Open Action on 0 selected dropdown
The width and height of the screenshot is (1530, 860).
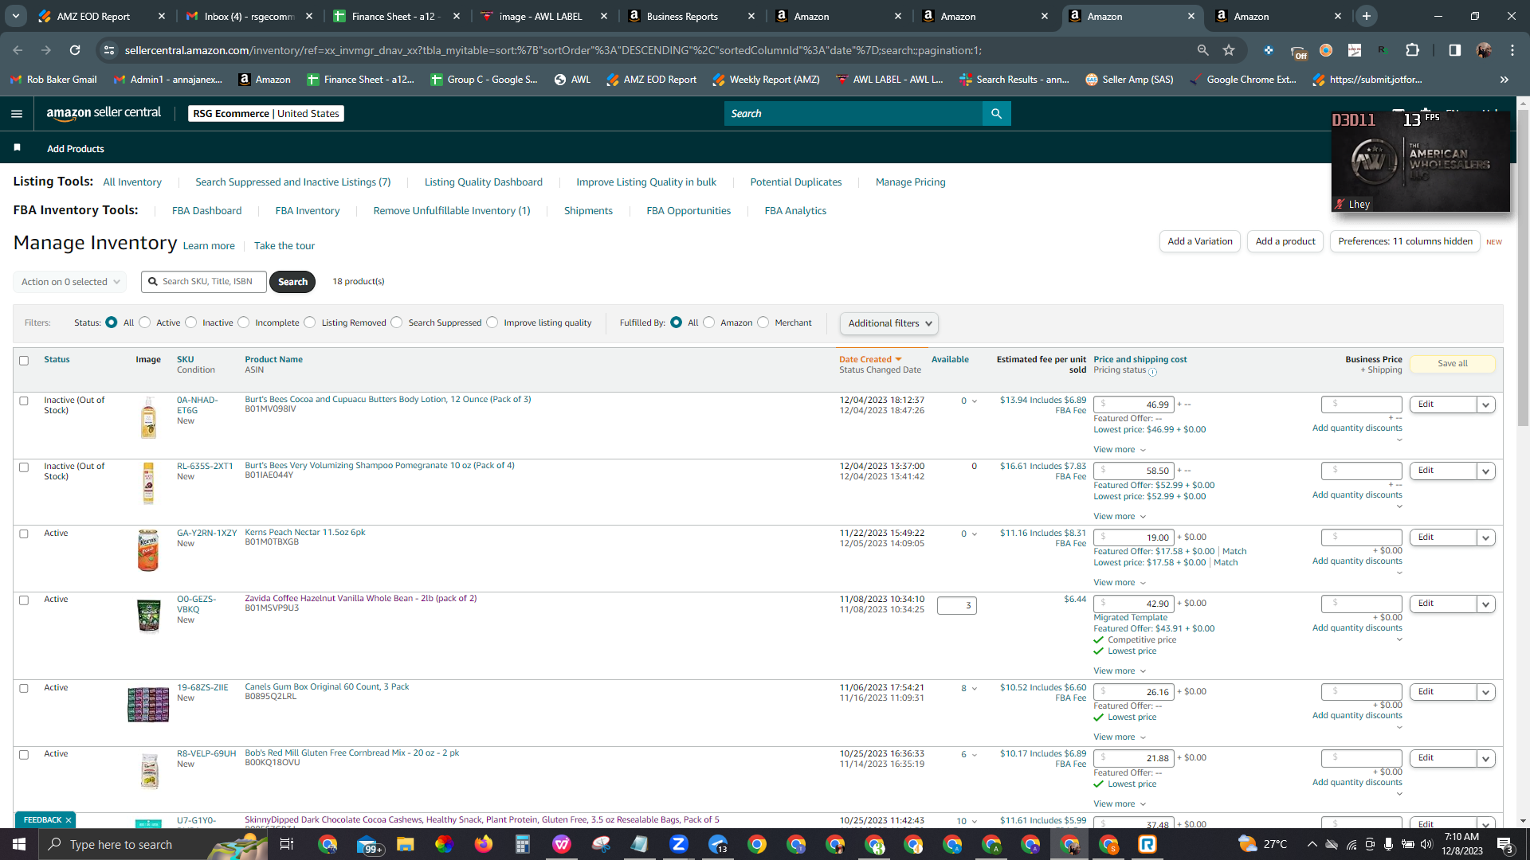point(70,282)
